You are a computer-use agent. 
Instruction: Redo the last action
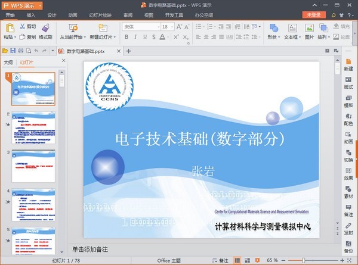(x=44, y=51)
